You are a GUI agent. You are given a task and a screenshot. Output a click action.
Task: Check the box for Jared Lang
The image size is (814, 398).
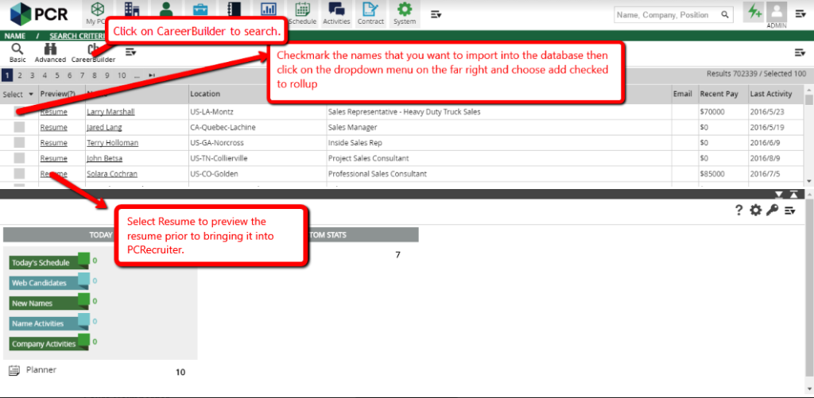(x=19, y=127)
